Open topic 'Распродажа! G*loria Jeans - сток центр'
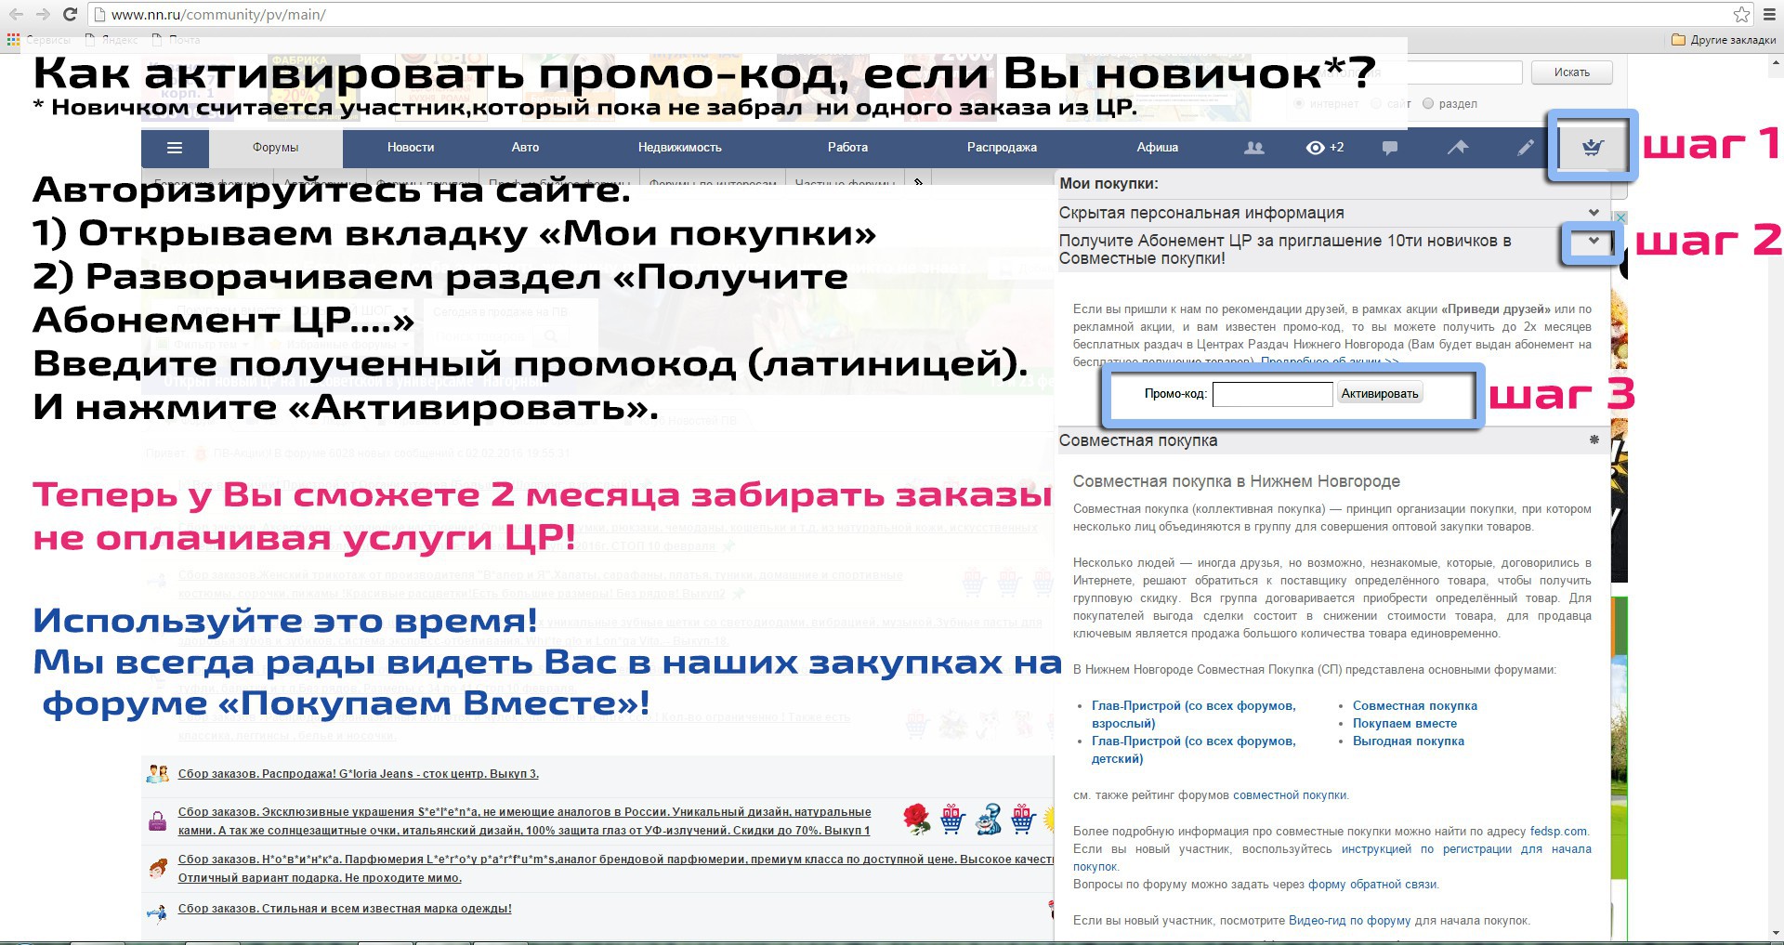Viewport: 1784px width, 945px height. [359, 774]
